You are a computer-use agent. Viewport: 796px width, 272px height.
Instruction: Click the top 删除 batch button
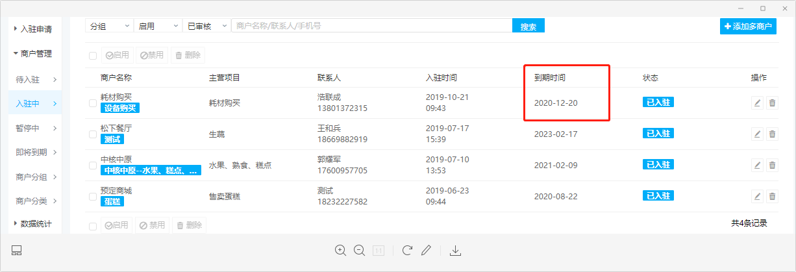pyautogui.click(x=188, y=55)
